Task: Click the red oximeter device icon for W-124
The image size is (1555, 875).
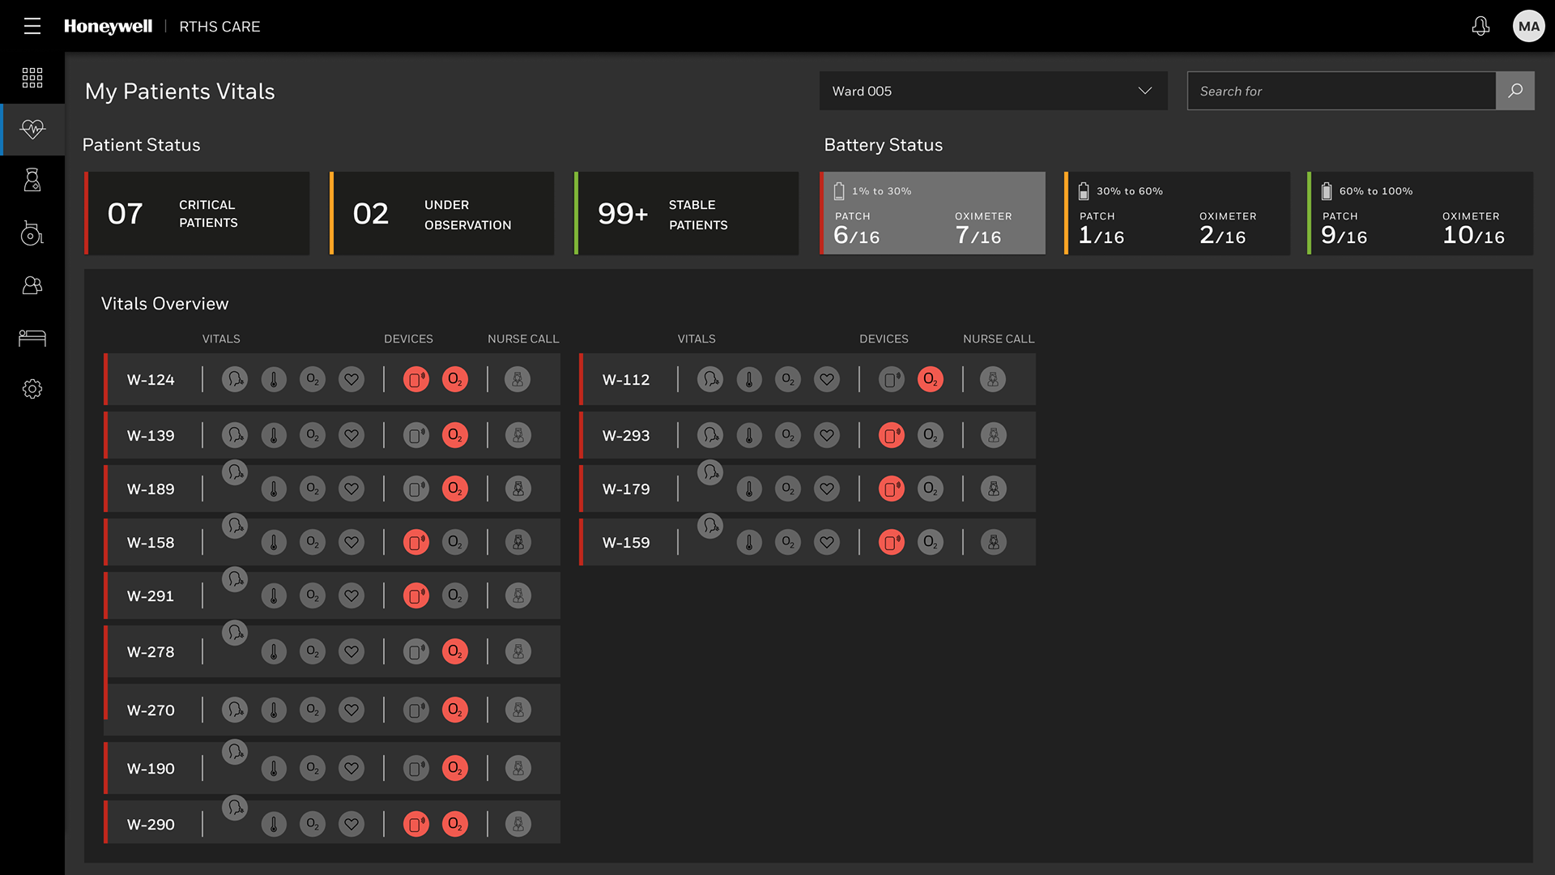Action: pos(455,379)
